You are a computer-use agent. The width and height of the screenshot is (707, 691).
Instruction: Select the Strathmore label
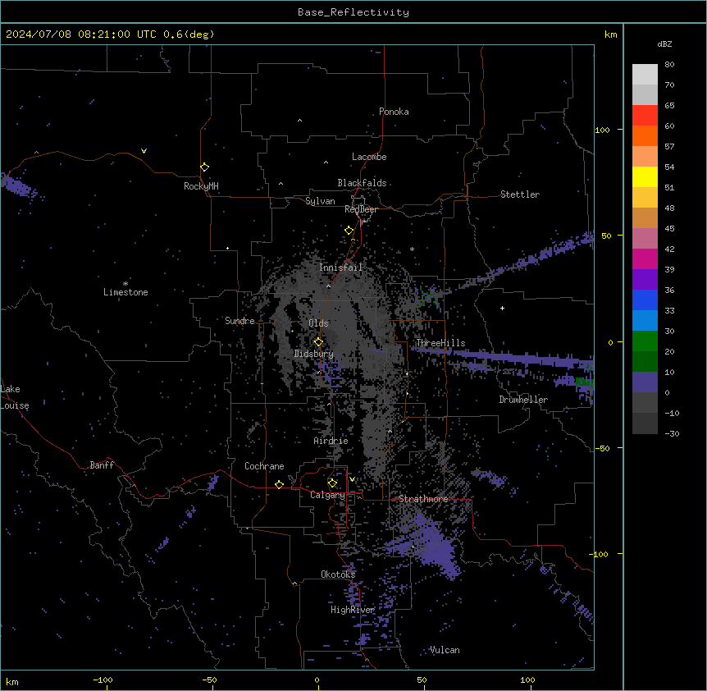pyautogui.click(x=423, y=499)
